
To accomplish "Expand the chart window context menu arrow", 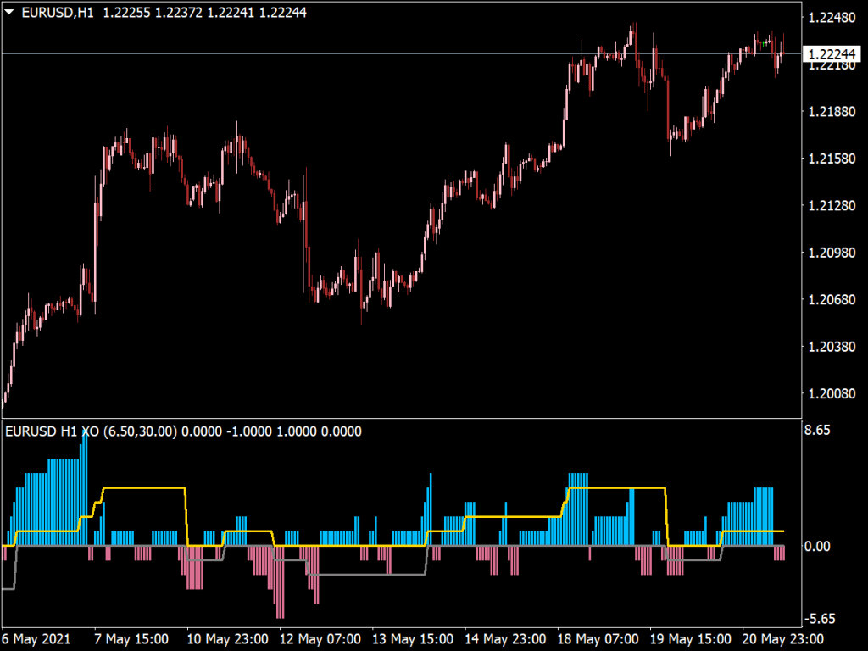I will (x=8, y=13).
